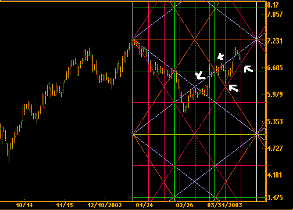Click the 4.727 price axis label
The height and width of the screenshot is (210, 293).
(x=275, y=149)
